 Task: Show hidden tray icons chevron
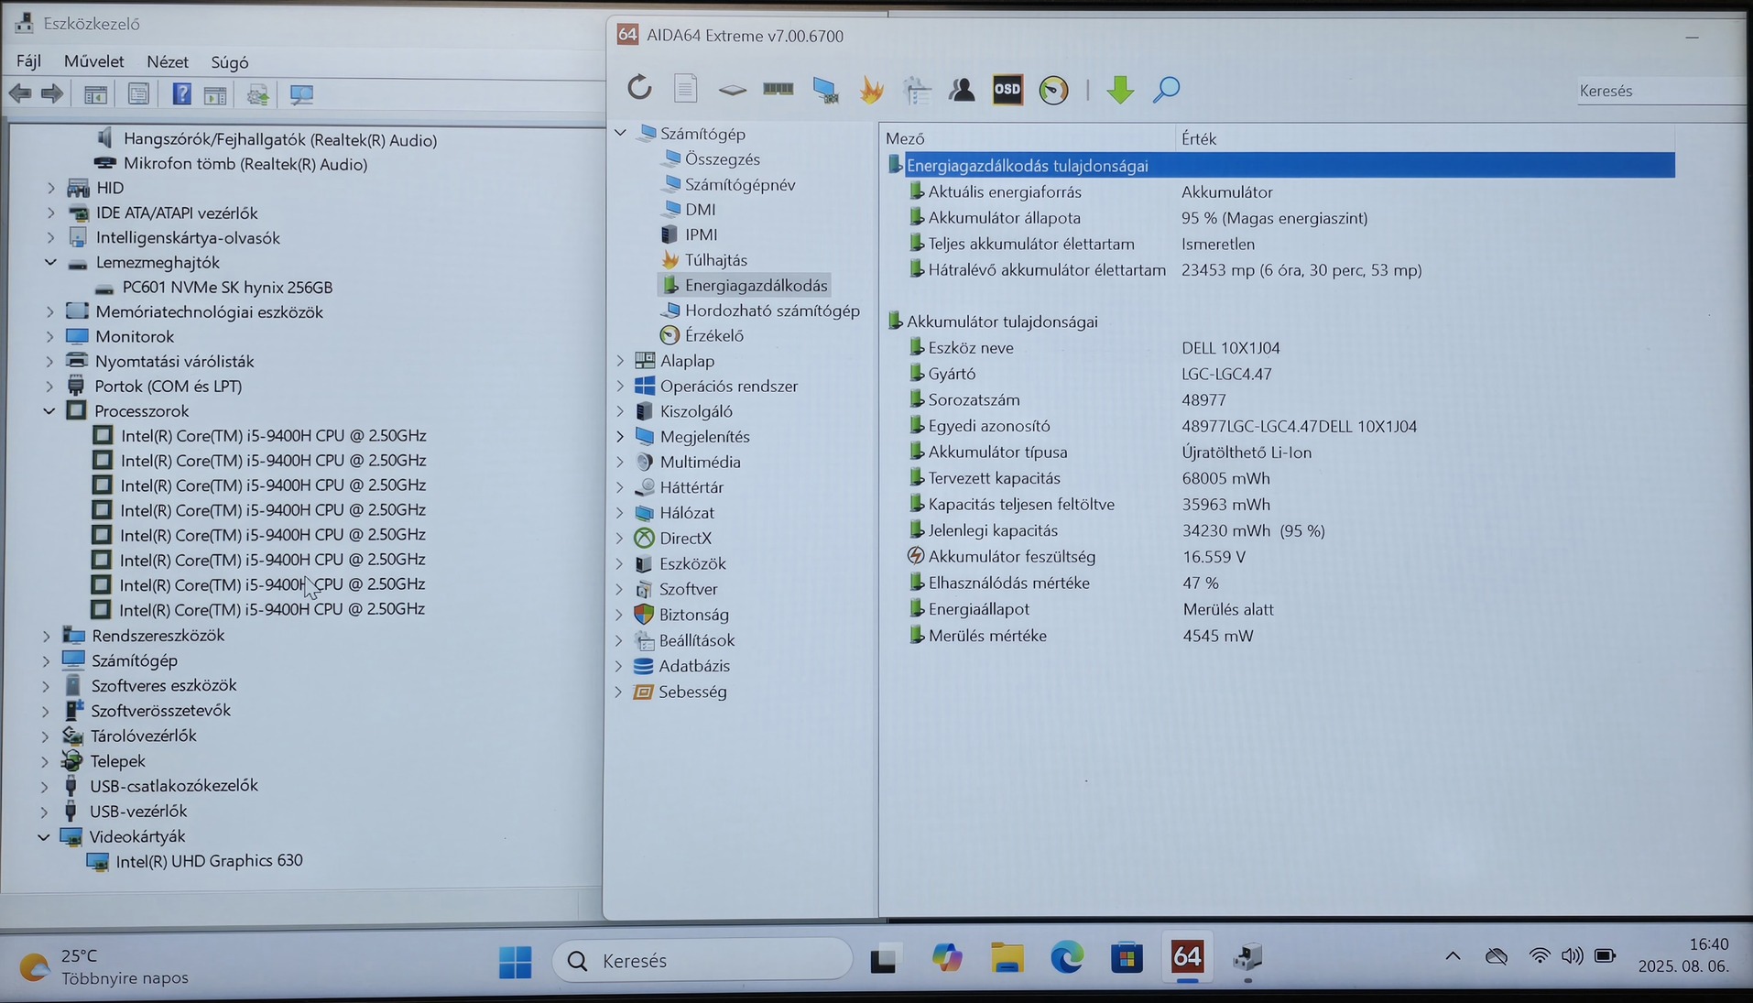(1453, 956)
